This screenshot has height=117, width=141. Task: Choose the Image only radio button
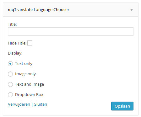pos(10,74)
